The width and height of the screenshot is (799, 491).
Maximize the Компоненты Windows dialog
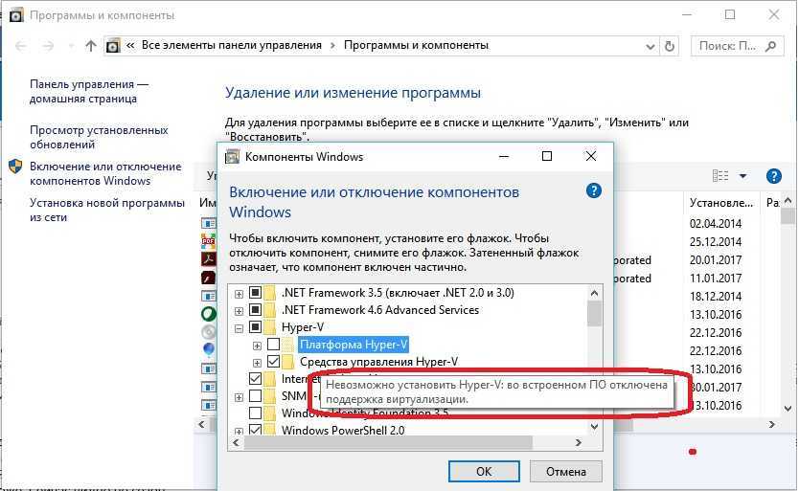pos(547,156)
